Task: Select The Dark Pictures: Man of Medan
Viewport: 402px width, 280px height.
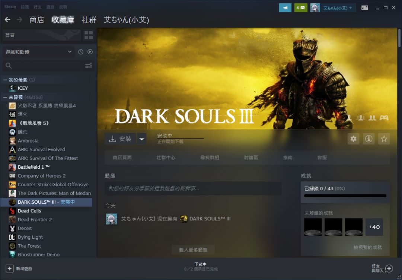Action: click(47, 193)
